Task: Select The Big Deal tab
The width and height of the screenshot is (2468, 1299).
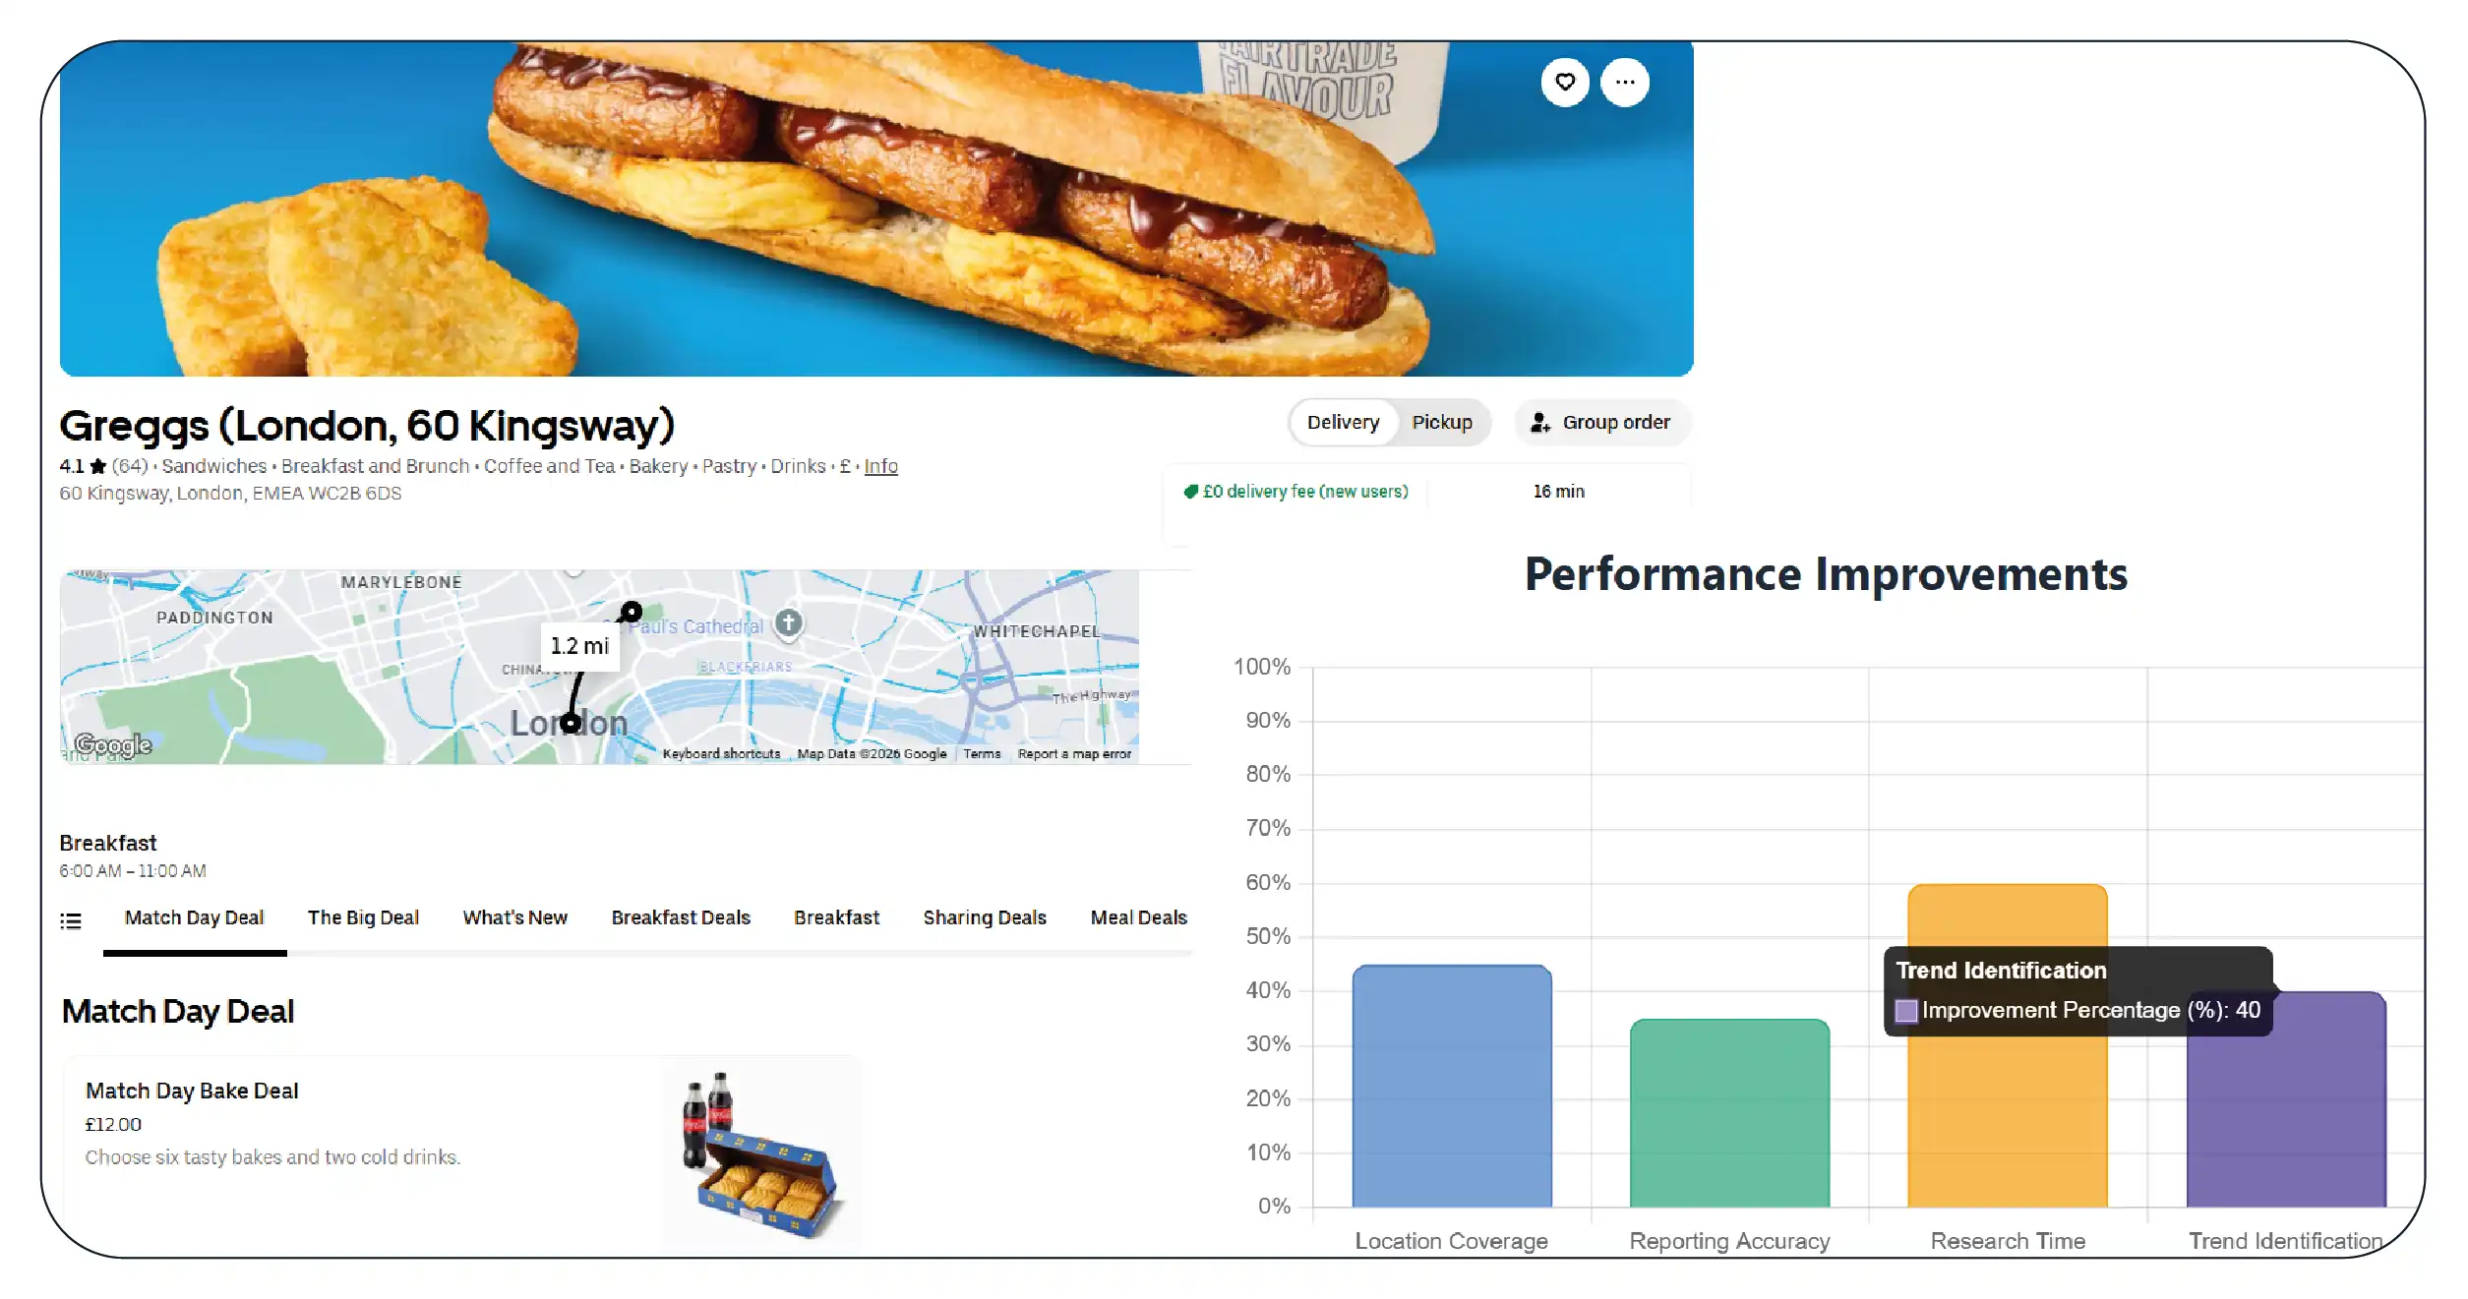Action: click(363, 917)
